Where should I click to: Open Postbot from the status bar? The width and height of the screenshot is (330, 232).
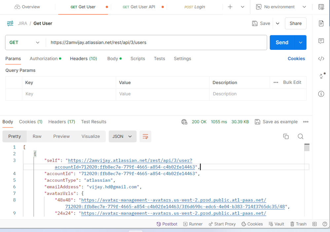[167, 224]
